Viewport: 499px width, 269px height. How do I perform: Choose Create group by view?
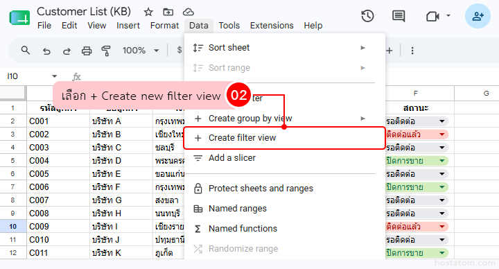tap(284, 119)
